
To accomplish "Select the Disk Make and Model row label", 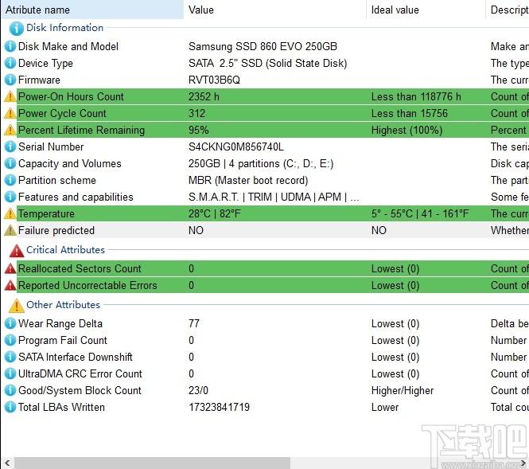I will (x=68, y=46).
